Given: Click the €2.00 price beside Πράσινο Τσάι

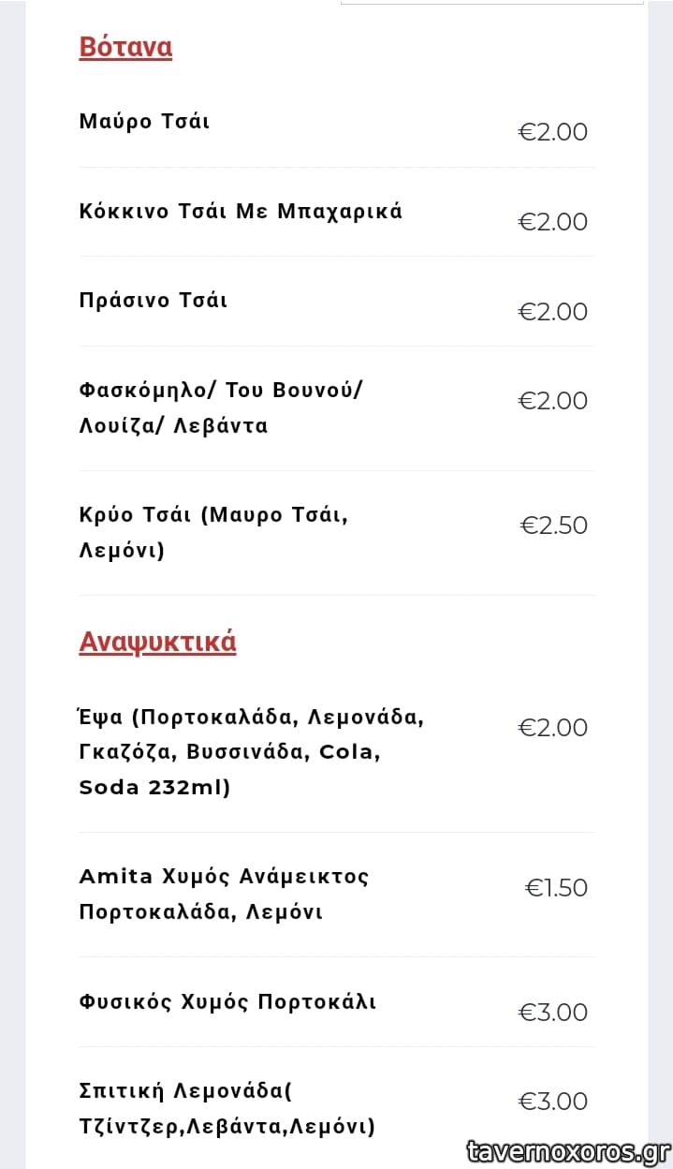Looking at the screenshot, I should 553,312.
